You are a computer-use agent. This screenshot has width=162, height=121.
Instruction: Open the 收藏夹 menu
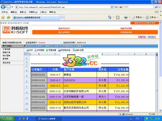33,12
